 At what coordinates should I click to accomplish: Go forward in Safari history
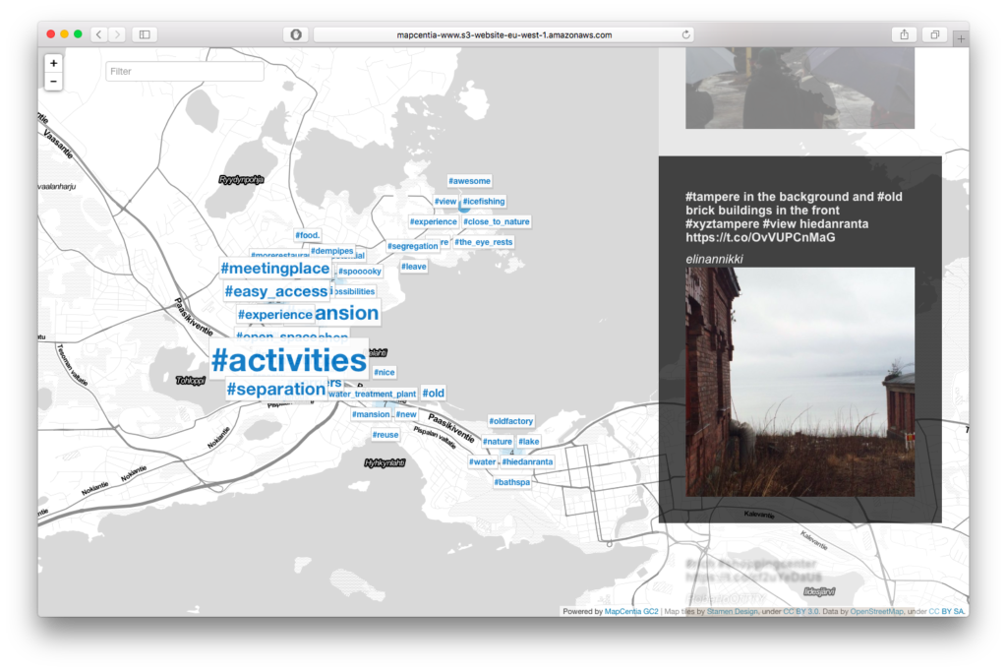tap(117, 34)
